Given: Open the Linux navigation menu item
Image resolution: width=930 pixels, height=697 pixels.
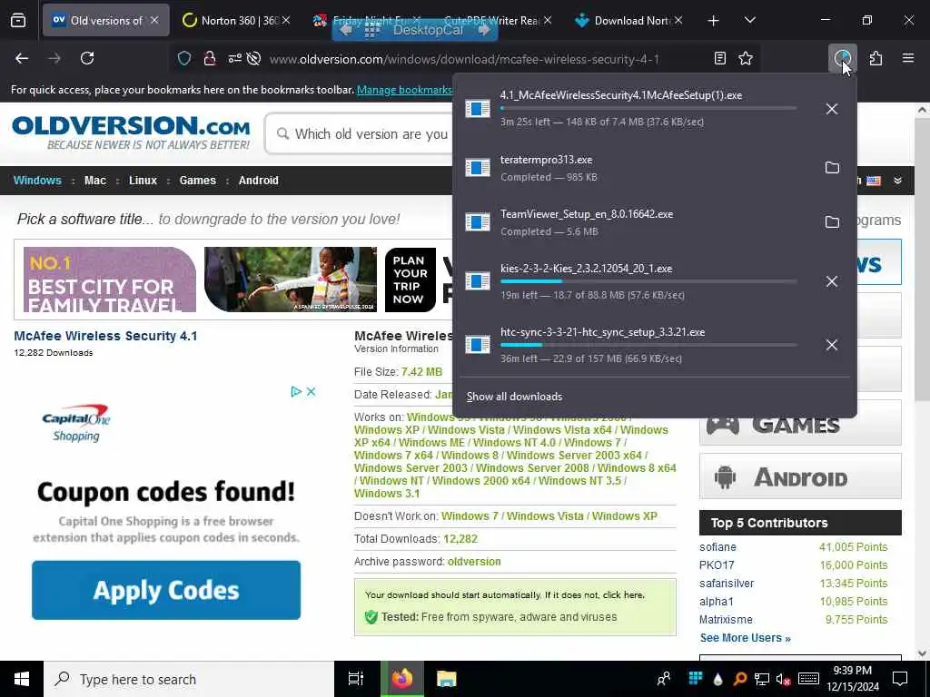Looking at the screenshot, I should (x=143, y=181).
